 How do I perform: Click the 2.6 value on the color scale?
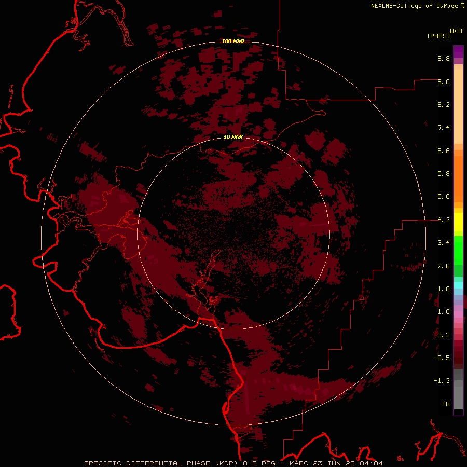[x=444, y=266]
